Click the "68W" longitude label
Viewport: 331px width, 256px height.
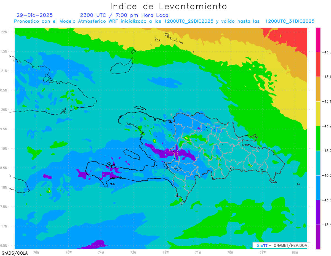(x=295, y=252)
